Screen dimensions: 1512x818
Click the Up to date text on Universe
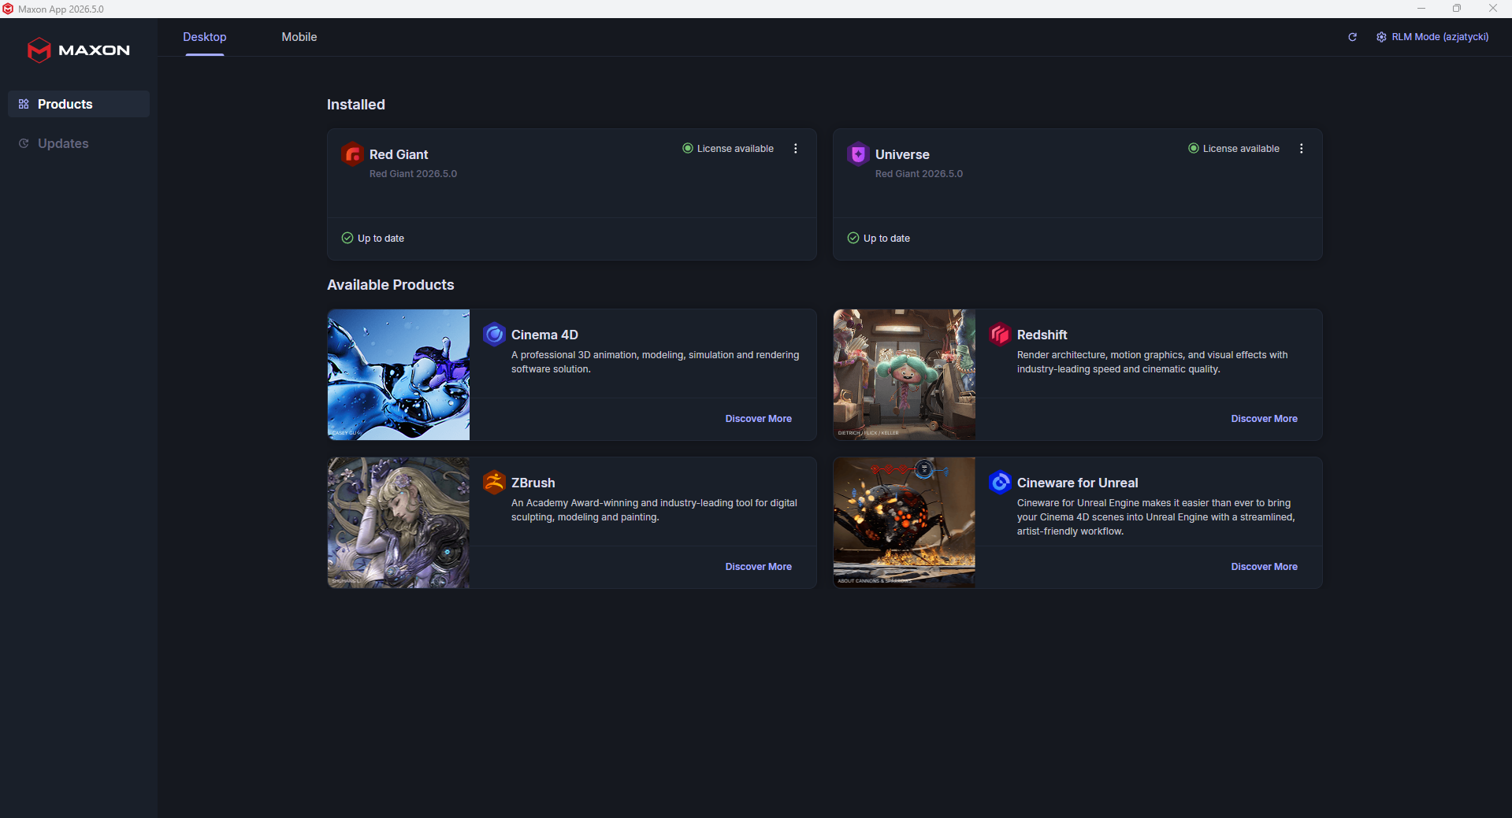[x=886, y=239]
